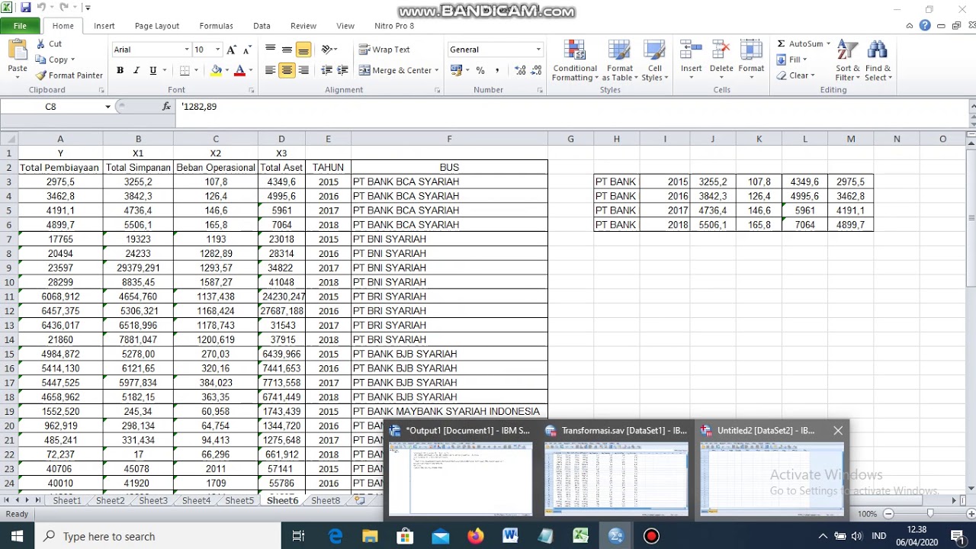Switch to the Data tab
Viewport: 976px width, 549px height.
coord(262,26)
